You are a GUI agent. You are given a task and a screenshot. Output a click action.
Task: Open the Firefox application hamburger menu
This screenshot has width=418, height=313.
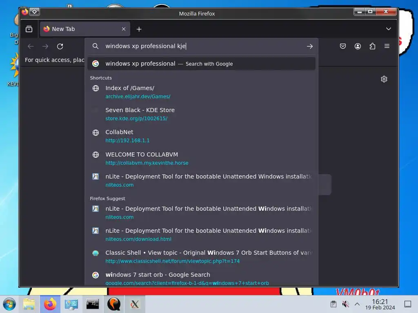(x=387, y=46)
